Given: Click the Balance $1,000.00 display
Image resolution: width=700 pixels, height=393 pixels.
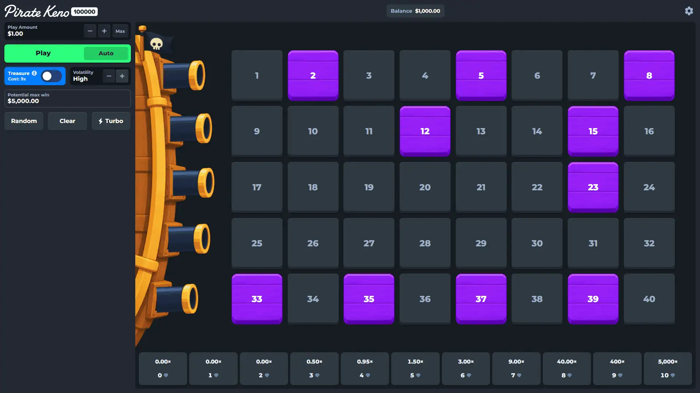Looking at the screenshot, I should [415, 11].
